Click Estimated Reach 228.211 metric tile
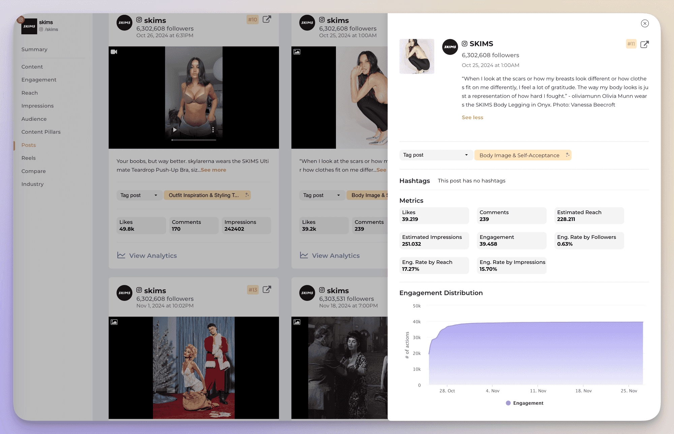 point(589,216)
